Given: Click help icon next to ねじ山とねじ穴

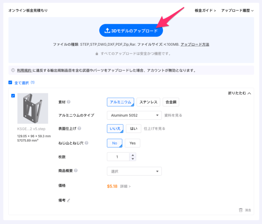Looking at the screenshot, I should (x=87, y=143).
